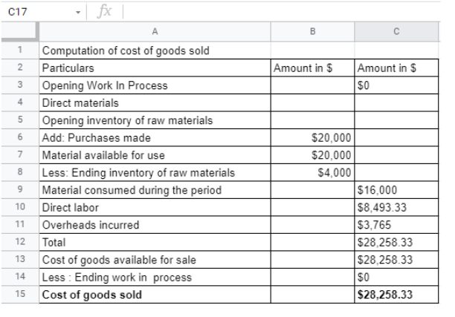The width and height of the screenshot is (455, 317).
Task: Select the $3,765 cell
Action: pos(396,224)
